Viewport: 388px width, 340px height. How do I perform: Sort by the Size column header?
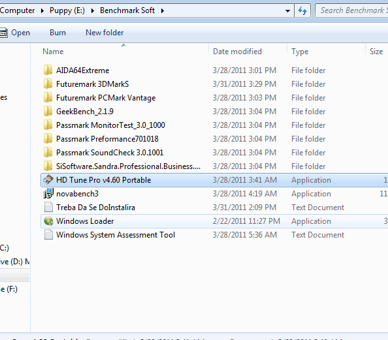pos(376,52)
